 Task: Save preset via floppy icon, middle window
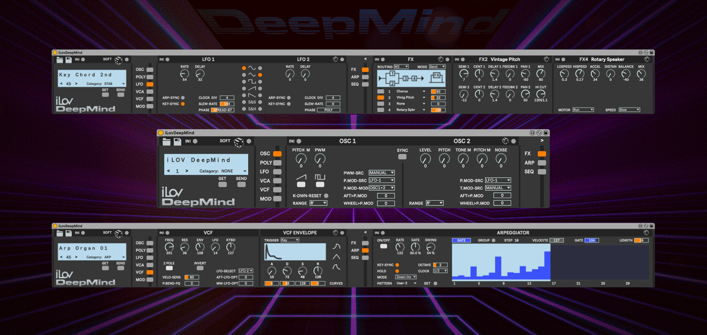(x=177, y=142)
